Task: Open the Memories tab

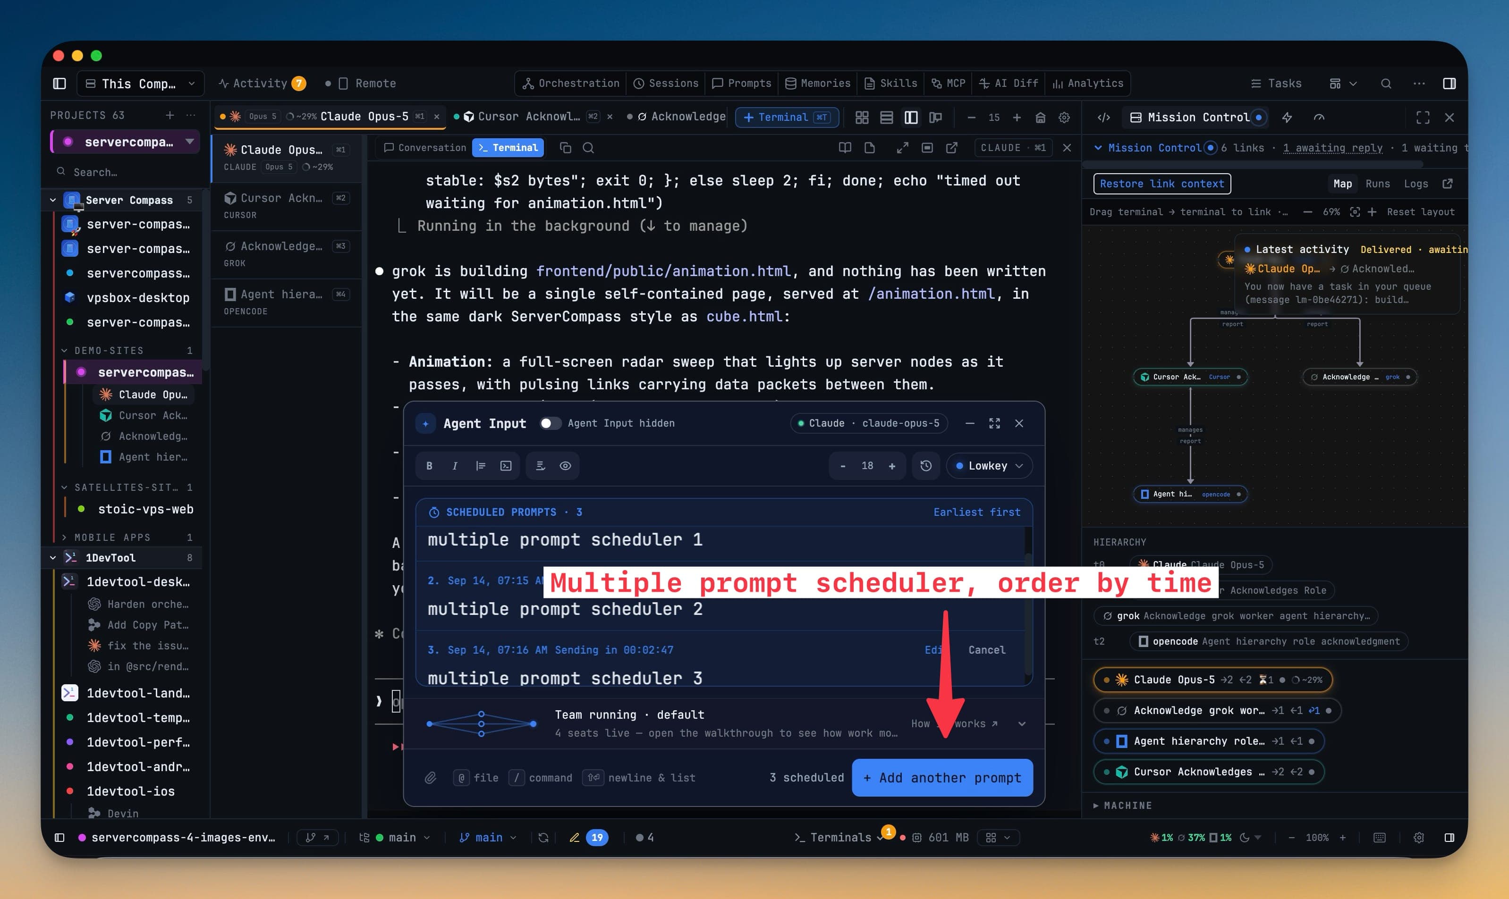Action: pyautogui.click(x=817, y=84)
